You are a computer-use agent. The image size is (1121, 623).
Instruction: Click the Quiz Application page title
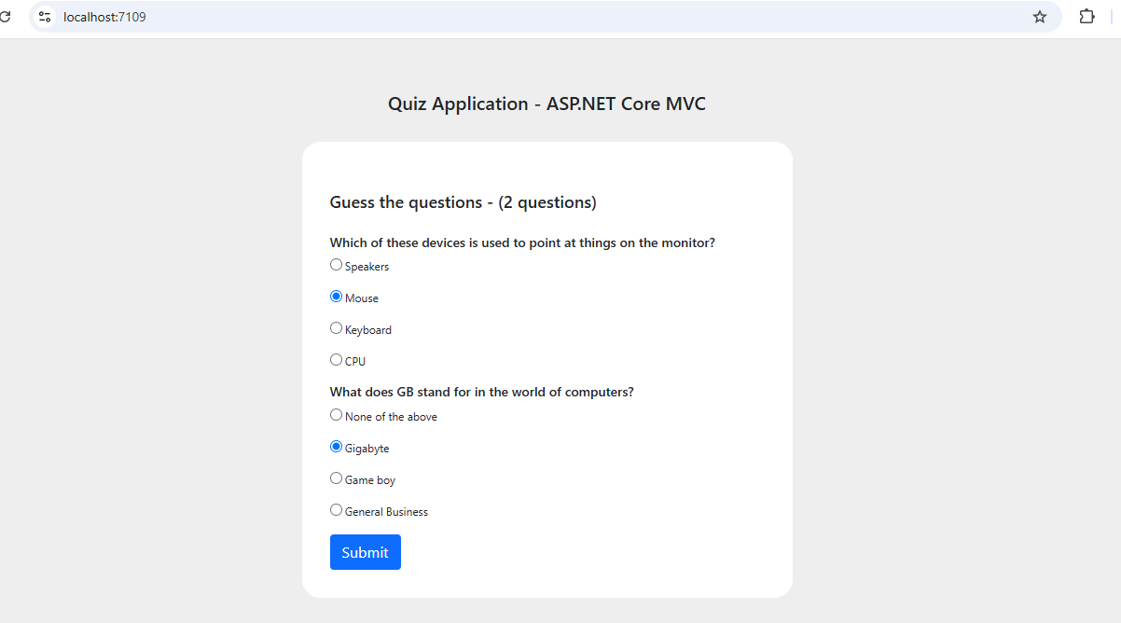[x=547, y=104]
